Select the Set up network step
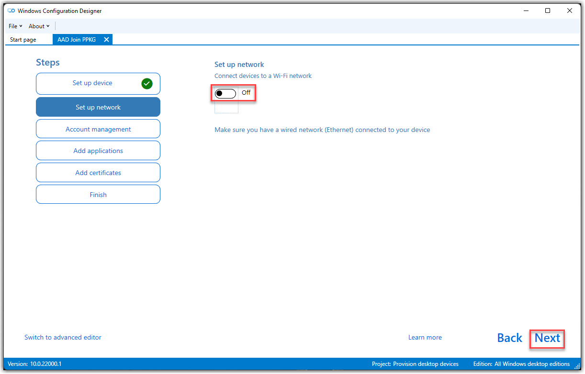585x374 pixels. pyautogui.click(x=98, y=107)
